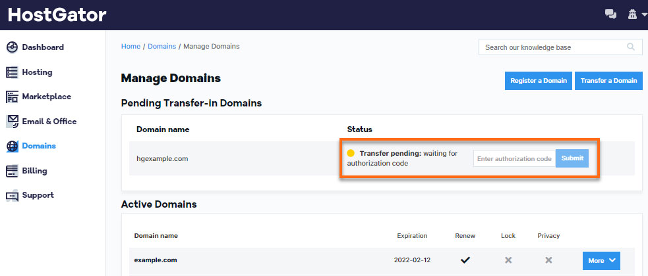Click the authorization code input field
This screenshot has height=276, width=648.
point(515,158)
